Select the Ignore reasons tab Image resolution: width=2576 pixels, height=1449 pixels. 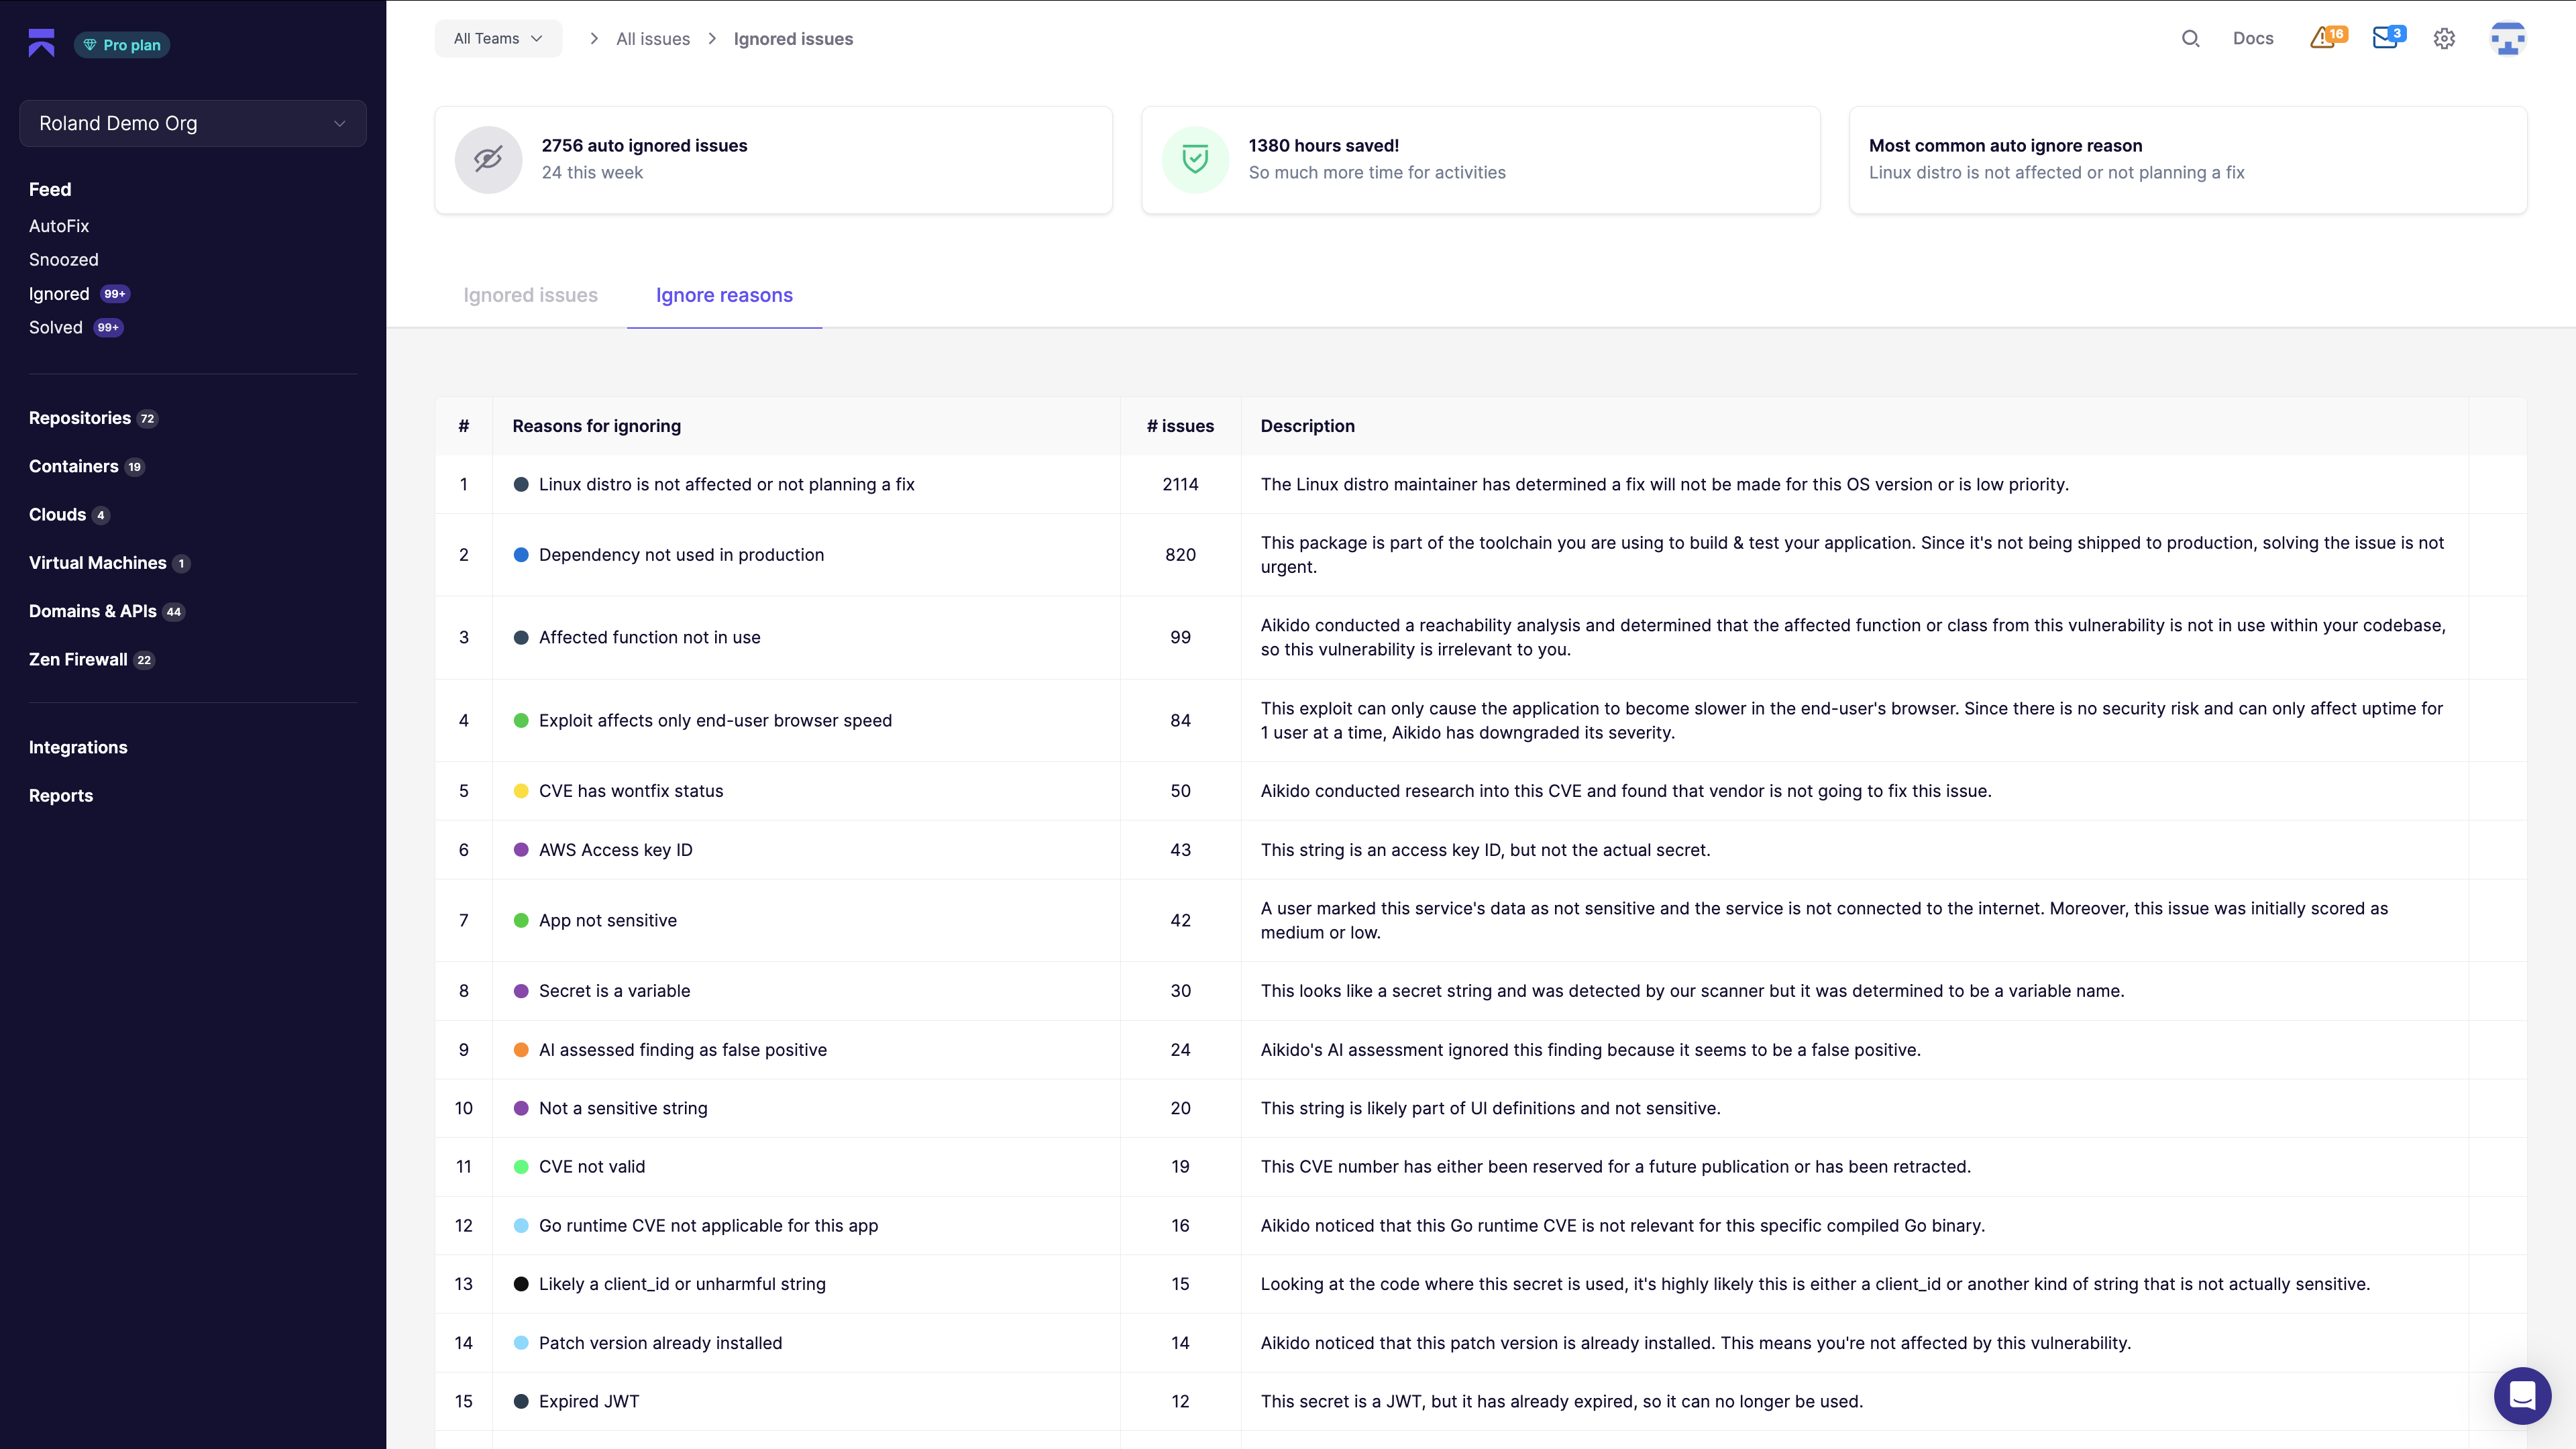point(724,295)
